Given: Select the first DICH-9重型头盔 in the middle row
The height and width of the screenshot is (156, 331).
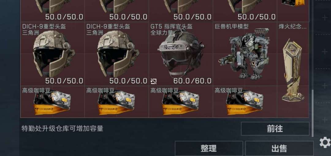Looking at the screenshot, I should [53, 54].
